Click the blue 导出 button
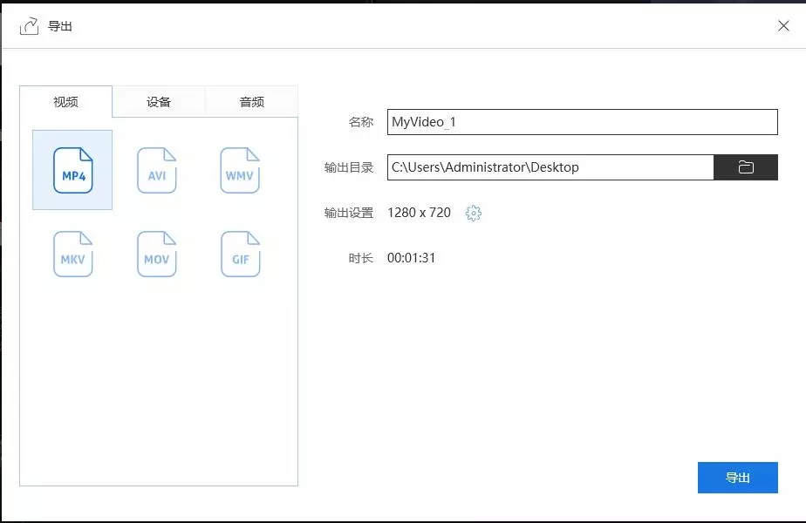 point(738,478)
